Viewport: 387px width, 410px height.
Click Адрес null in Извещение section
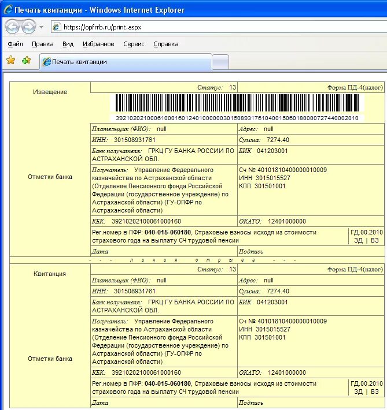[256, 129]
